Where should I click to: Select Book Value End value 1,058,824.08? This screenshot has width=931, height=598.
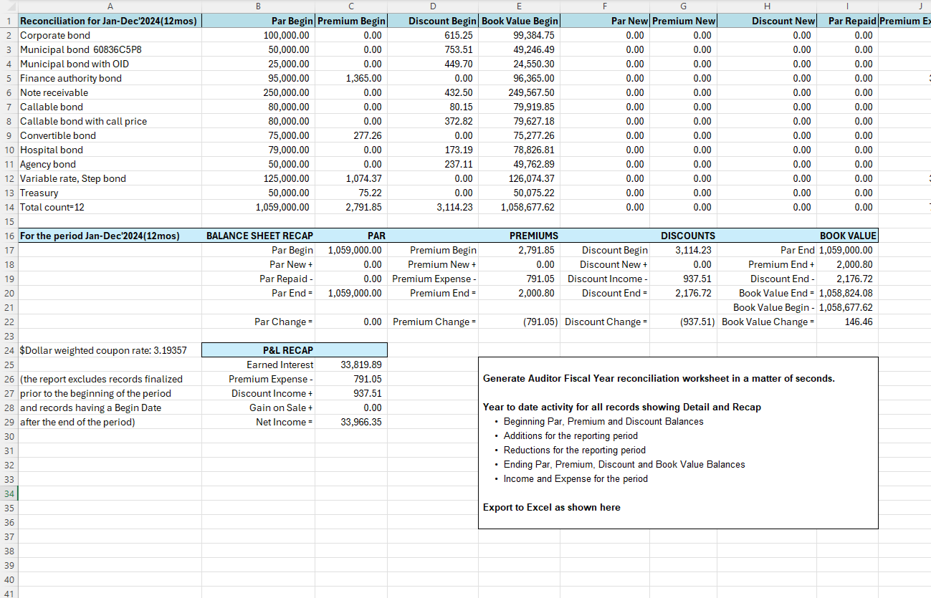[x=847, y=293]
